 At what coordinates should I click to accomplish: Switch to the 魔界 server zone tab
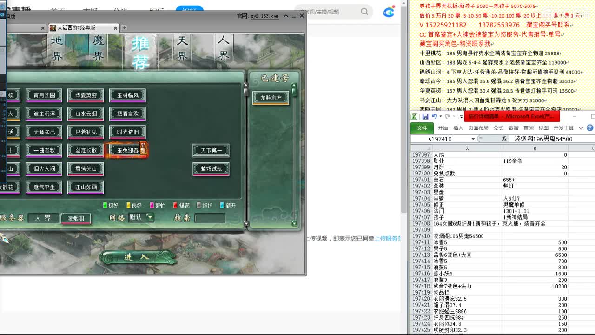[98, 49]
